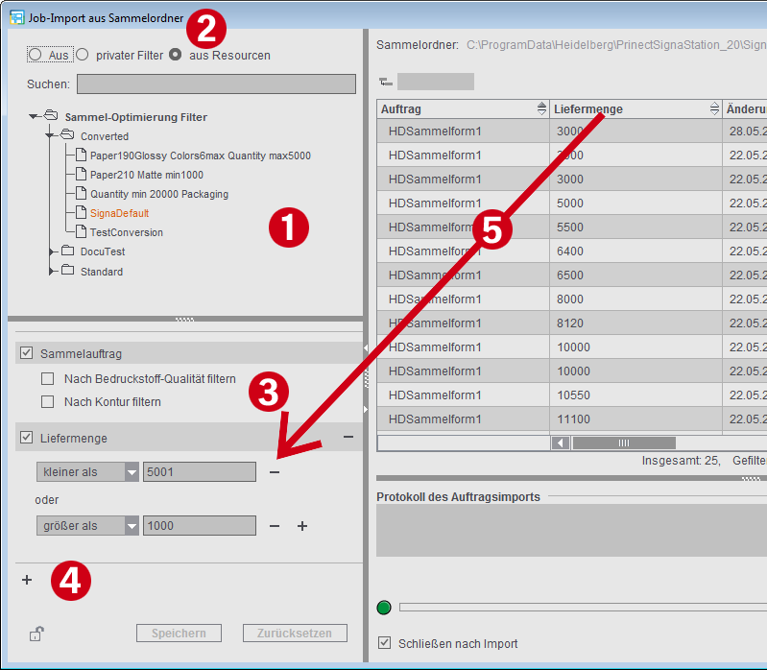This screenshot has height=670, width=767.
Task: Add another Liefermenge condition
Action: pyautogui.click(x=302, y=526)
